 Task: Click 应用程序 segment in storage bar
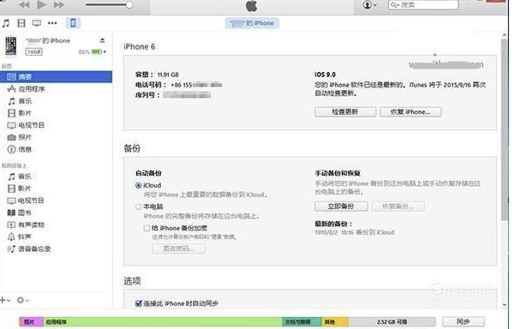(x=163, y=322)
